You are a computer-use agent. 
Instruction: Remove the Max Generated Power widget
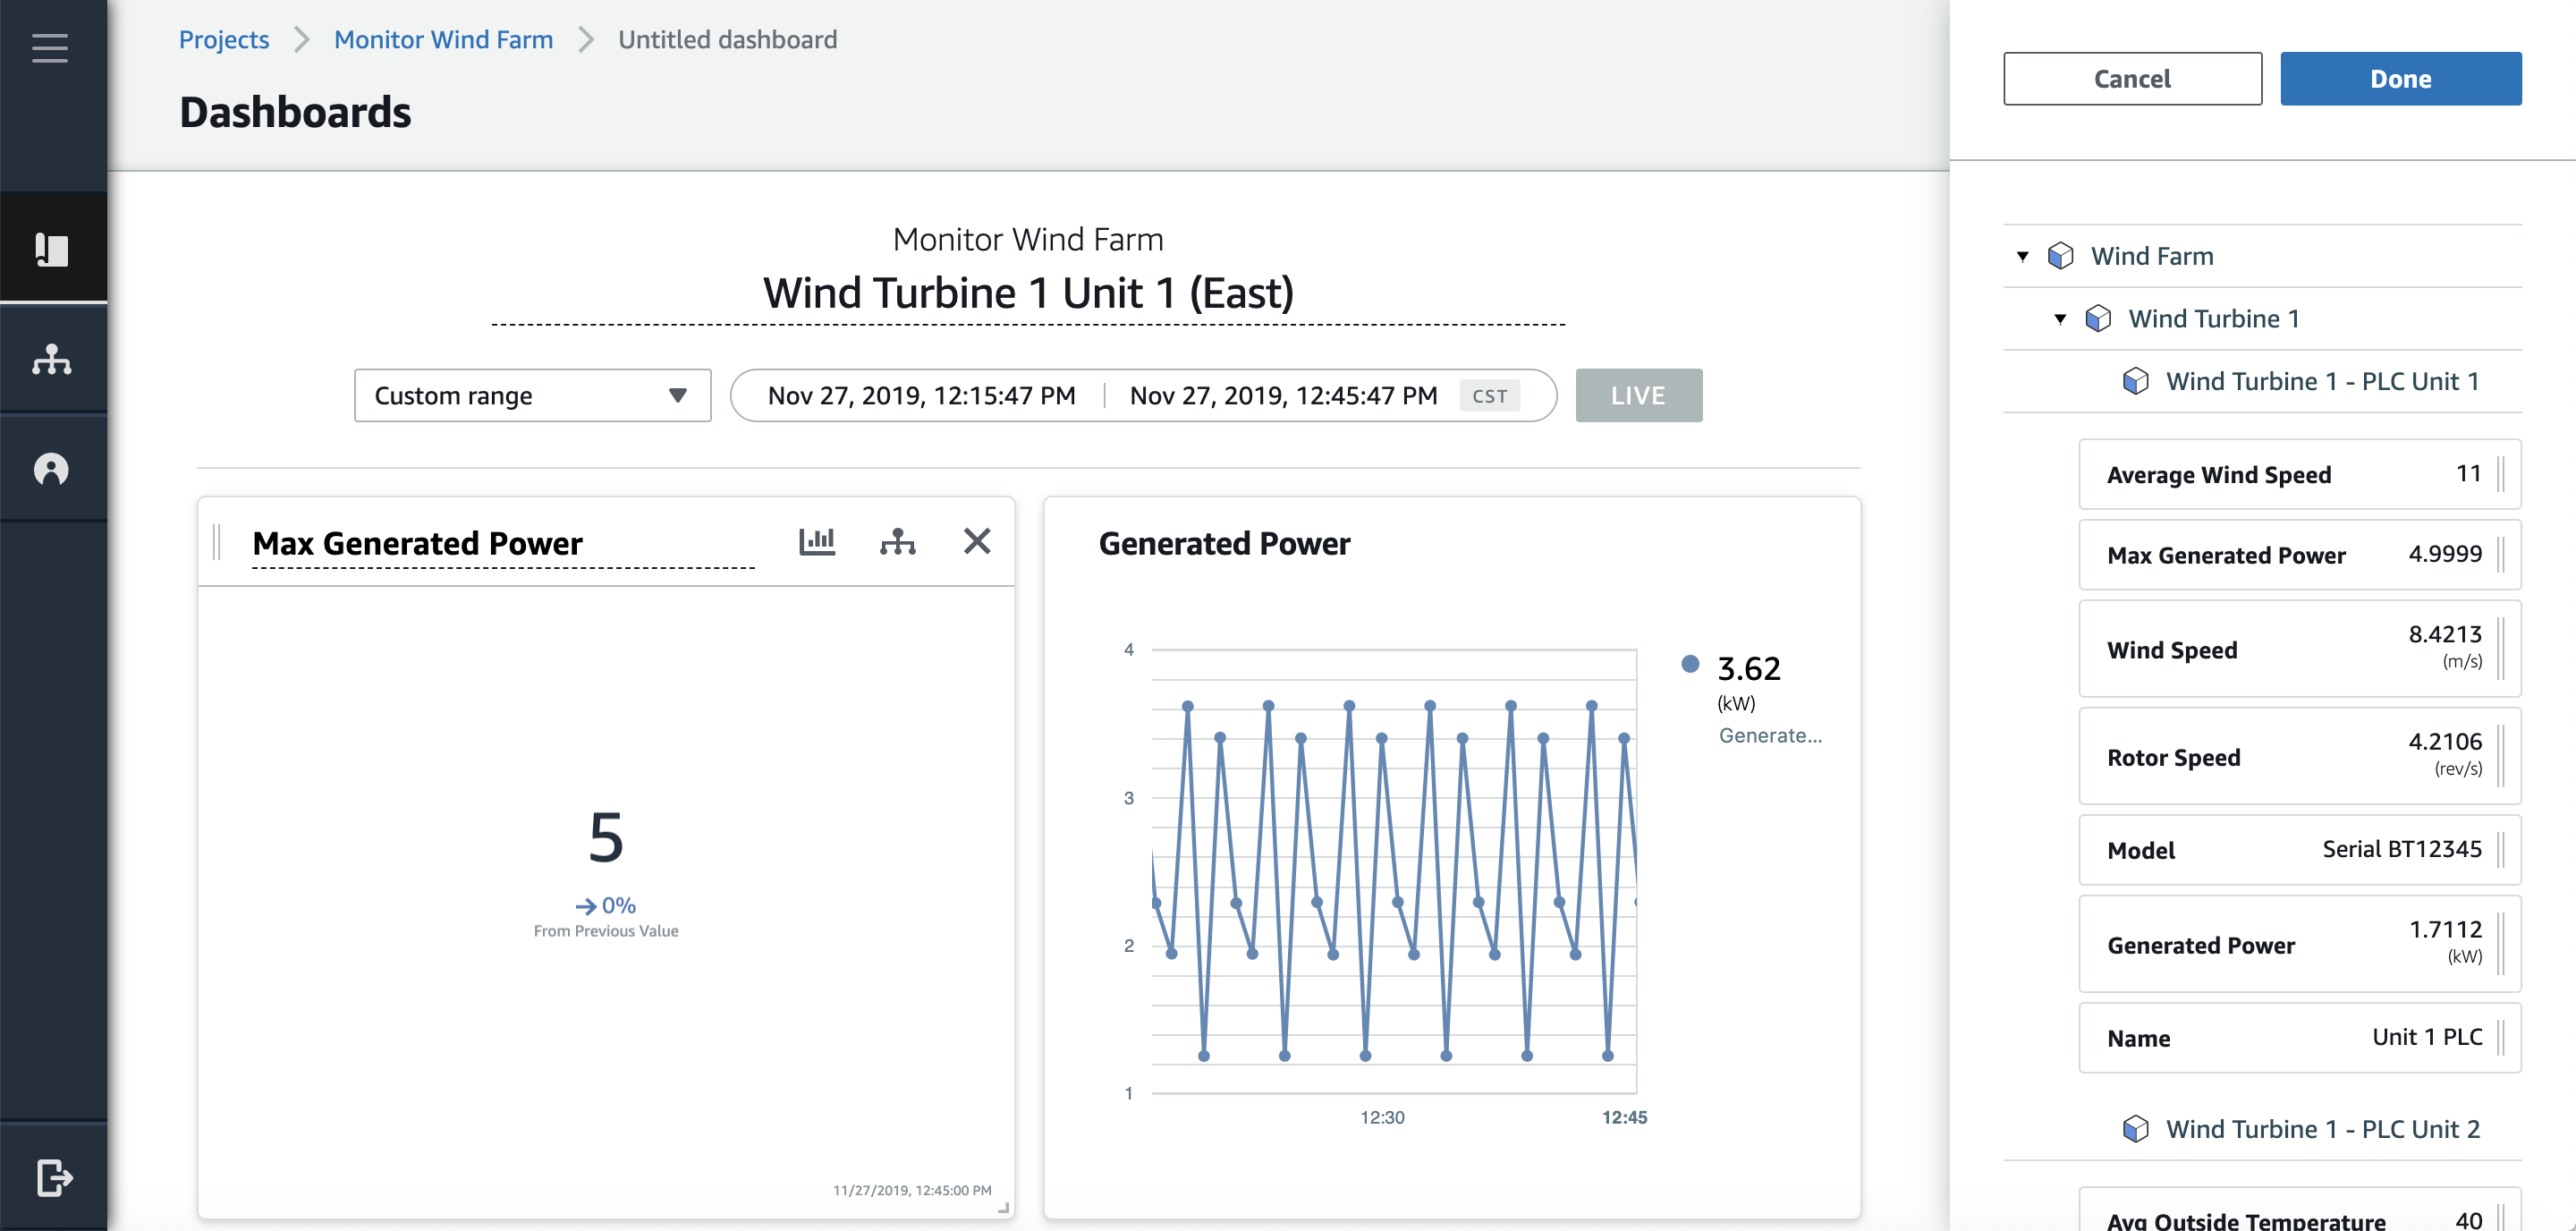tap(976, 541)
